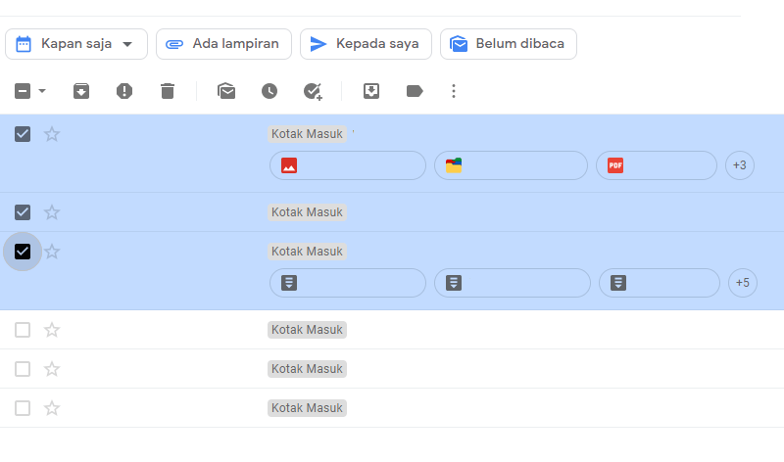Screen dimensions: 784x462
Task: Open the label icon to apply labels
Action: click(x=415, y=91)
